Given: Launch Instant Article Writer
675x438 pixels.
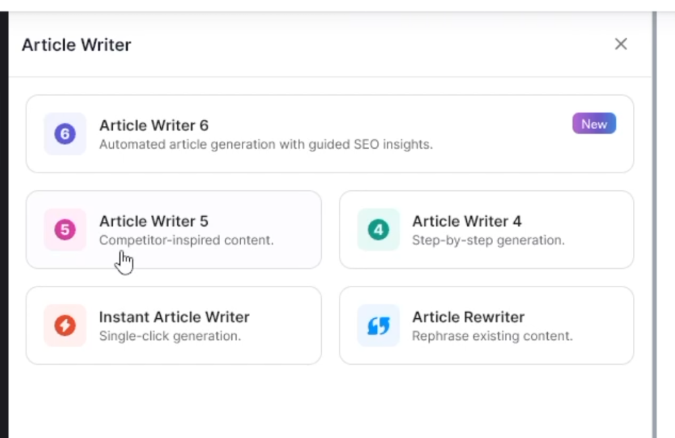Looking at the screenshot, I should click(x=173, y=325).
